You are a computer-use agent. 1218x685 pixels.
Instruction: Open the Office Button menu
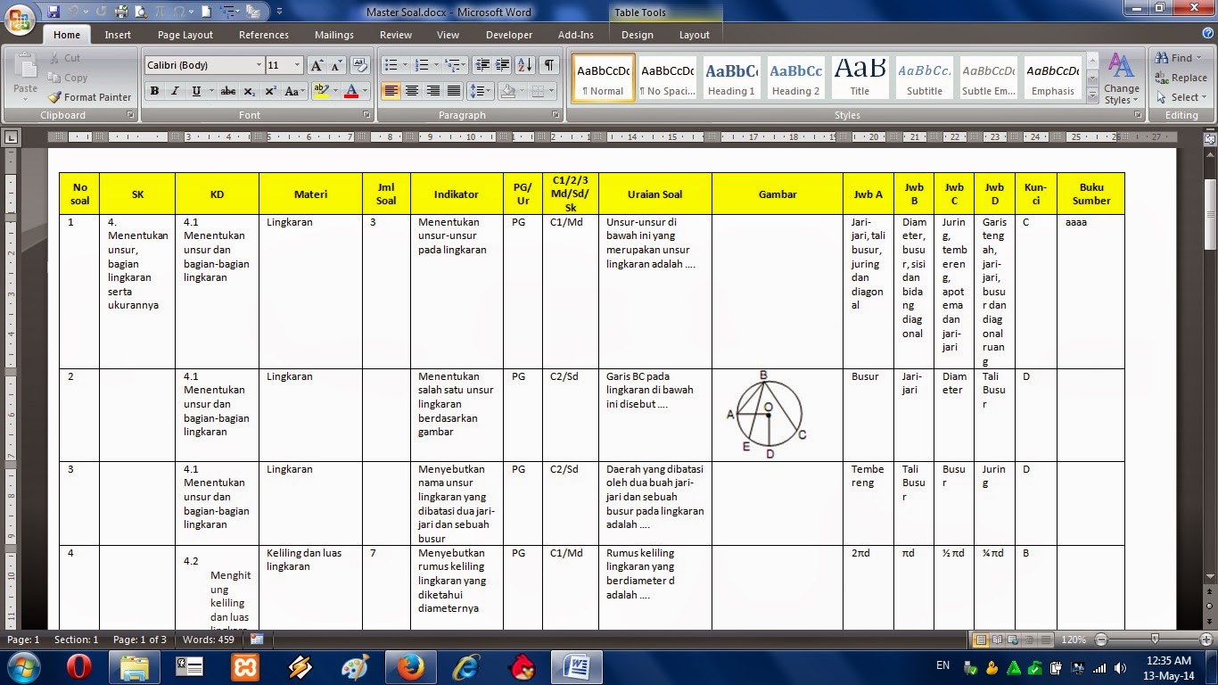tap(20, 18)
